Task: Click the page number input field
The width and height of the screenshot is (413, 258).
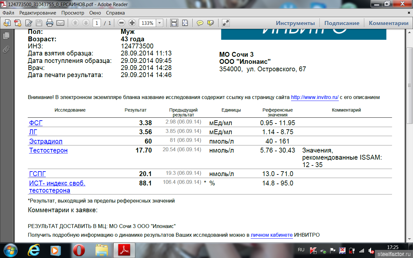Action: pyautogui.click(x=97, y=23)
